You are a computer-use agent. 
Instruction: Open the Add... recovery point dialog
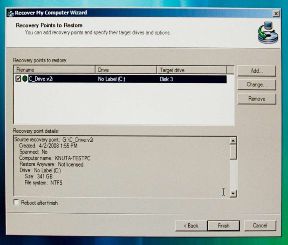(x=257, y=71)
